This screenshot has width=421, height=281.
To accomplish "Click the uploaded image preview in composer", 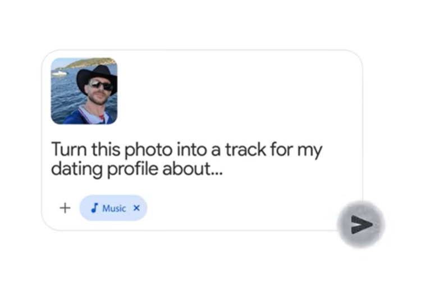I will 84,90.
